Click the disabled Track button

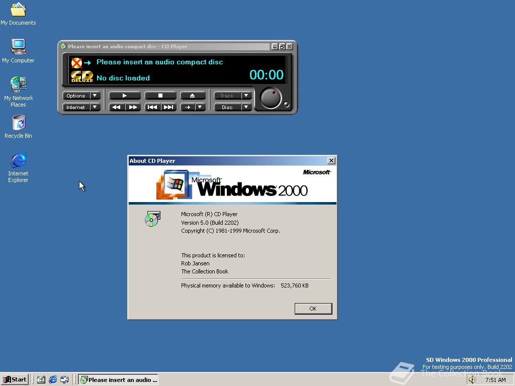click(227, 95)
